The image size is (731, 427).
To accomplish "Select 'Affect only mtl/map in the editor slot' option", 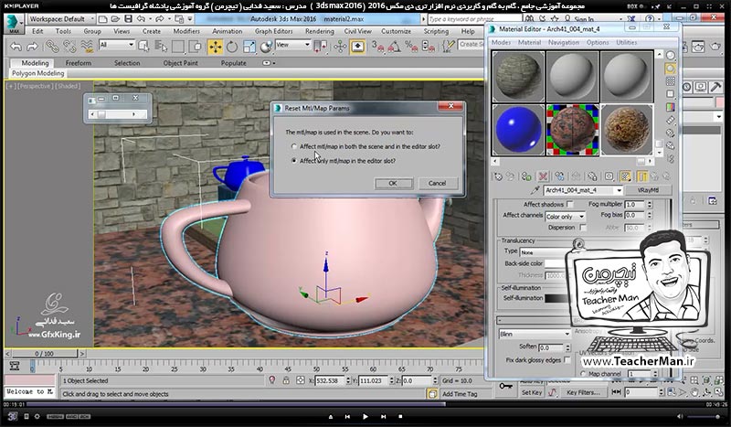I will point(293,161).
